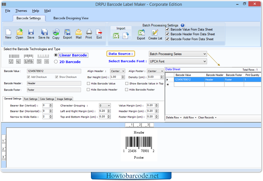
Task: Click the Barcode Header text field
Action: pos(54,83)
